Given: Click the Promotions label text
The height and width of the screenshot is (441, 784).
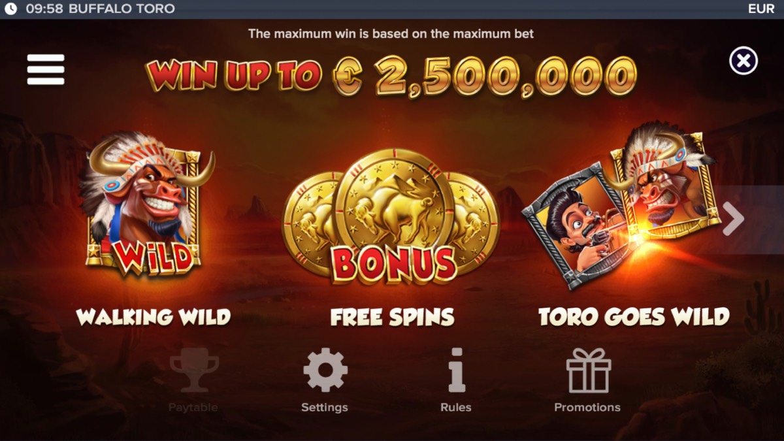Looking at the screenshot, I should [x=587, y=407].
